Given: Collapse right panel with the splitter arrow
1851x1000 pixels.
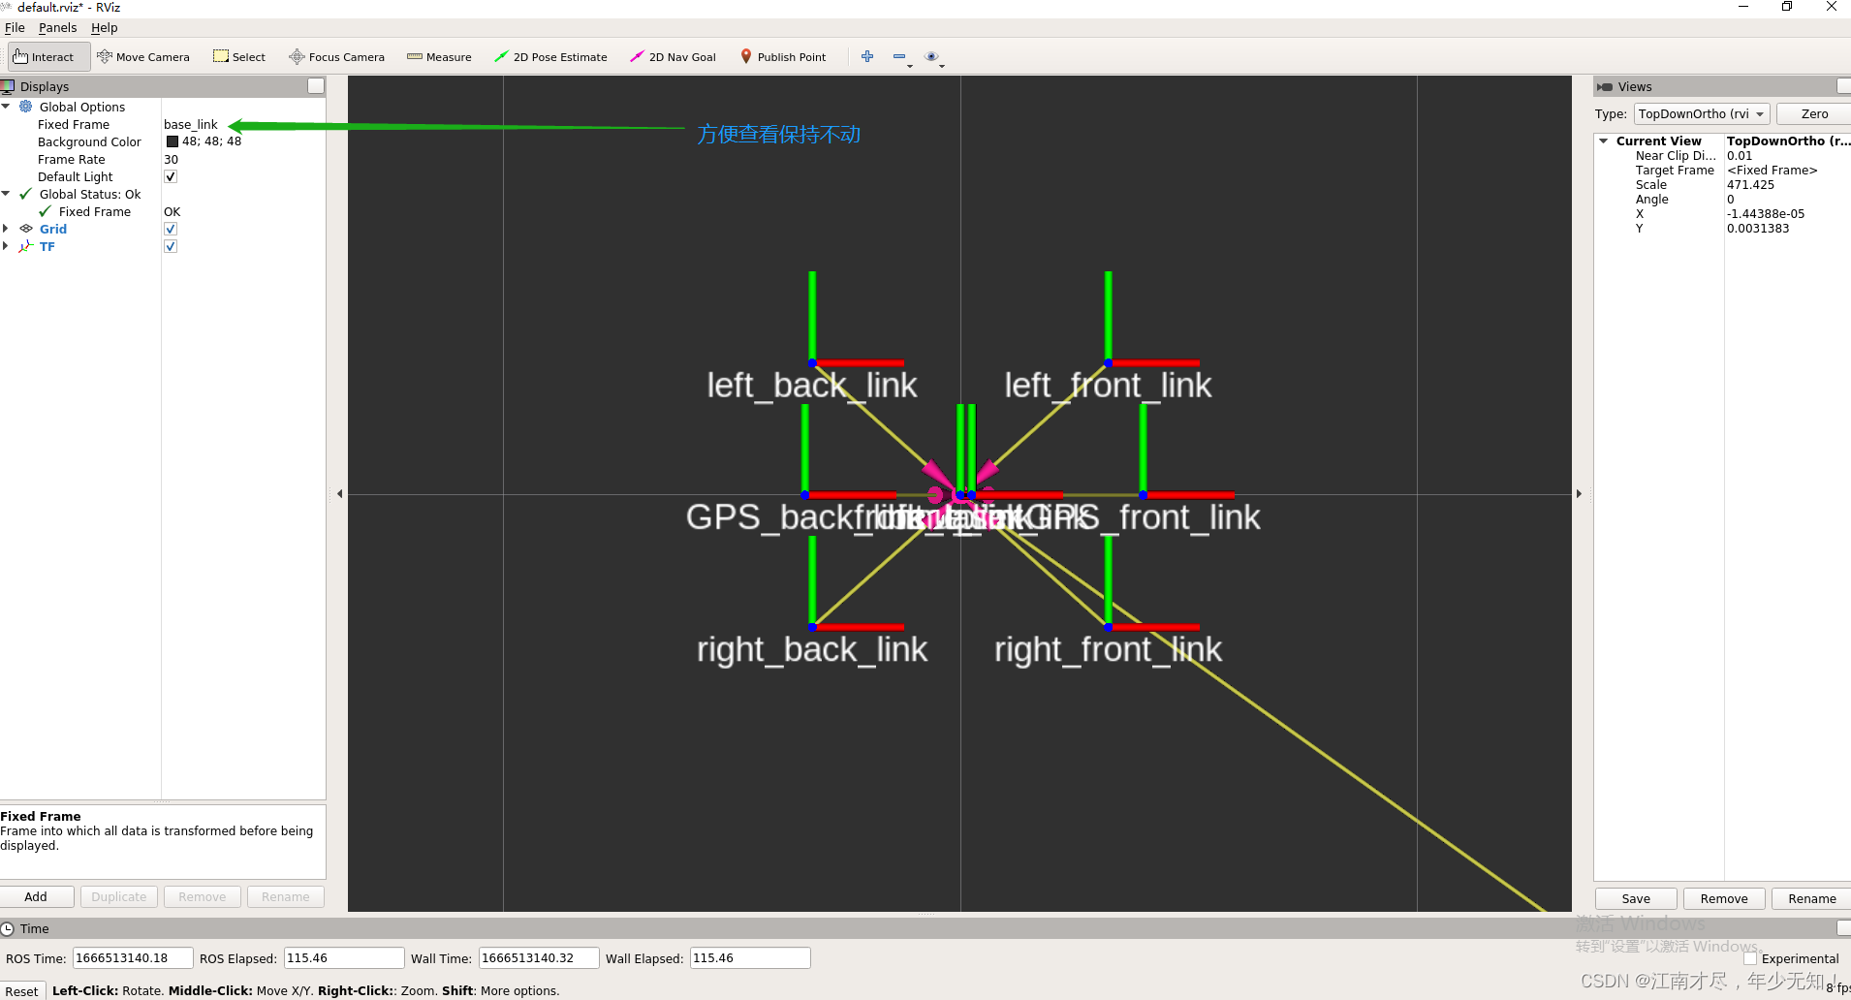Looking at the screenshot, I should point(1579,494).
